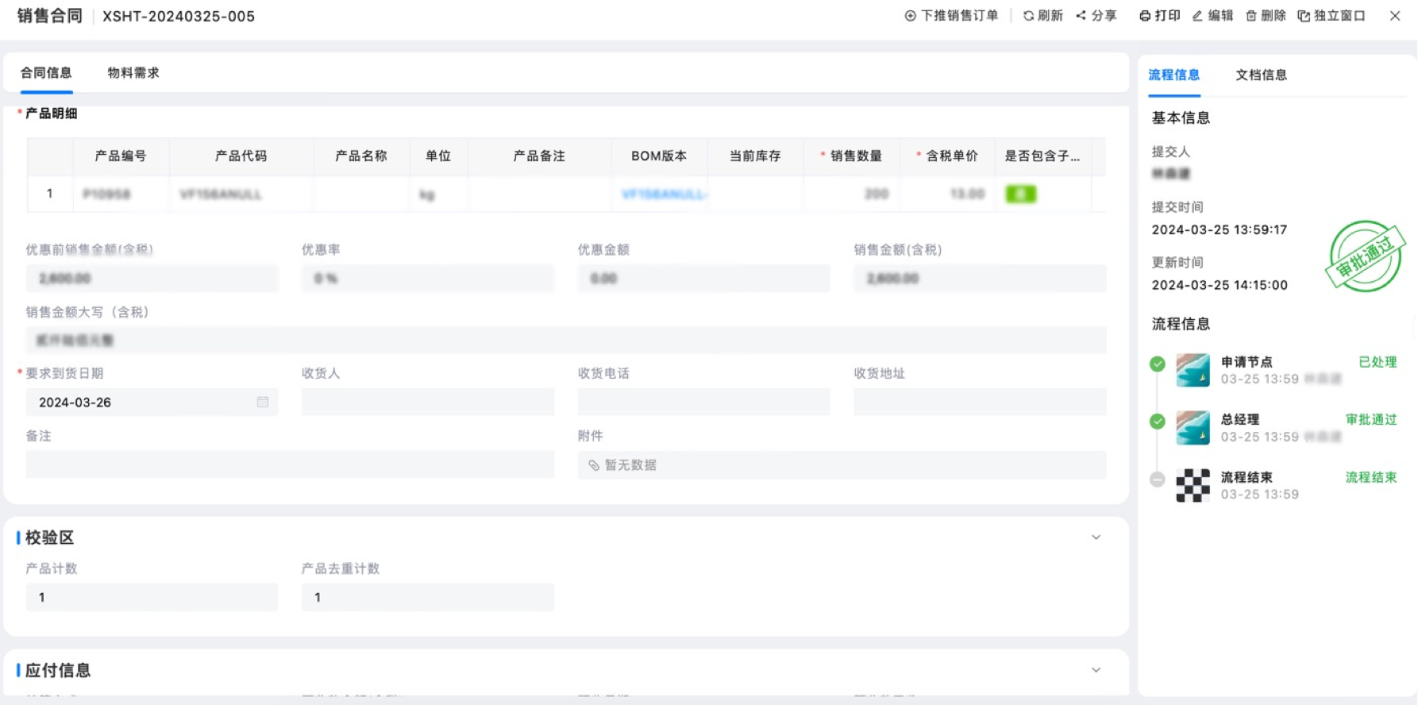
Task: Click the push-down sales order icon
Action: (910, 16)
